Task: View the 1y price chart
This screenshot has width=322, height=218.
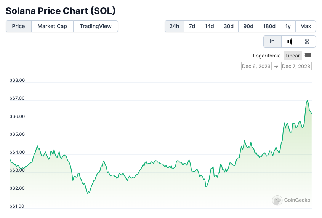Action: [288, 26]
